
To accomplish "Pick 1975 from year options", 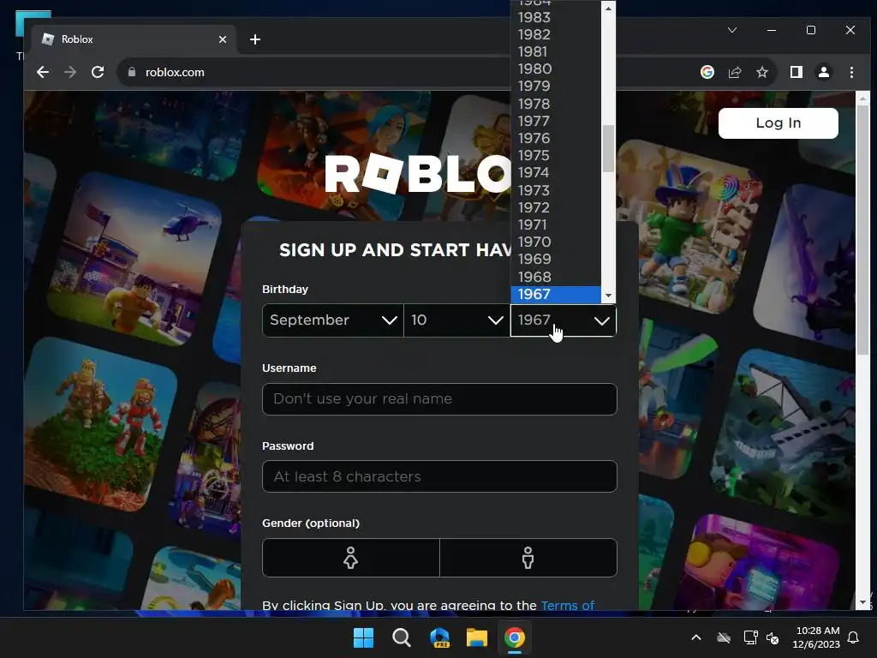I will pyautogui.click(x=555, y=156).
